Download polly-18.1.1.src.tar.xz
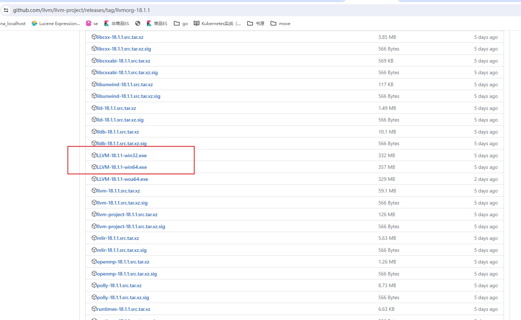The image size is (521, 320). tap(119, 285)
